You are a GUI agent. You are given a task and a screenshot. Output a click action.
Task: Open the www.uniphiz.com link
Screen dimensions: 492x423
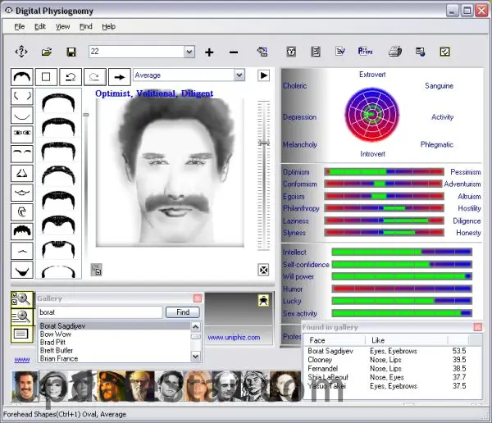(x=233, y=337)
